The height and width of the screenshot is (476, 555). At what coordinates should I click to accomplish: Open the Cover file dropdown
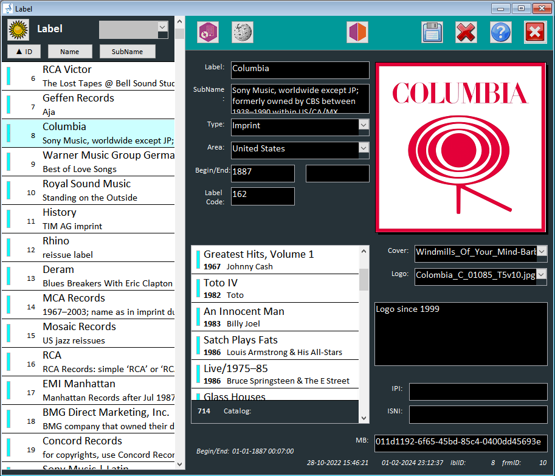(542, 252)
